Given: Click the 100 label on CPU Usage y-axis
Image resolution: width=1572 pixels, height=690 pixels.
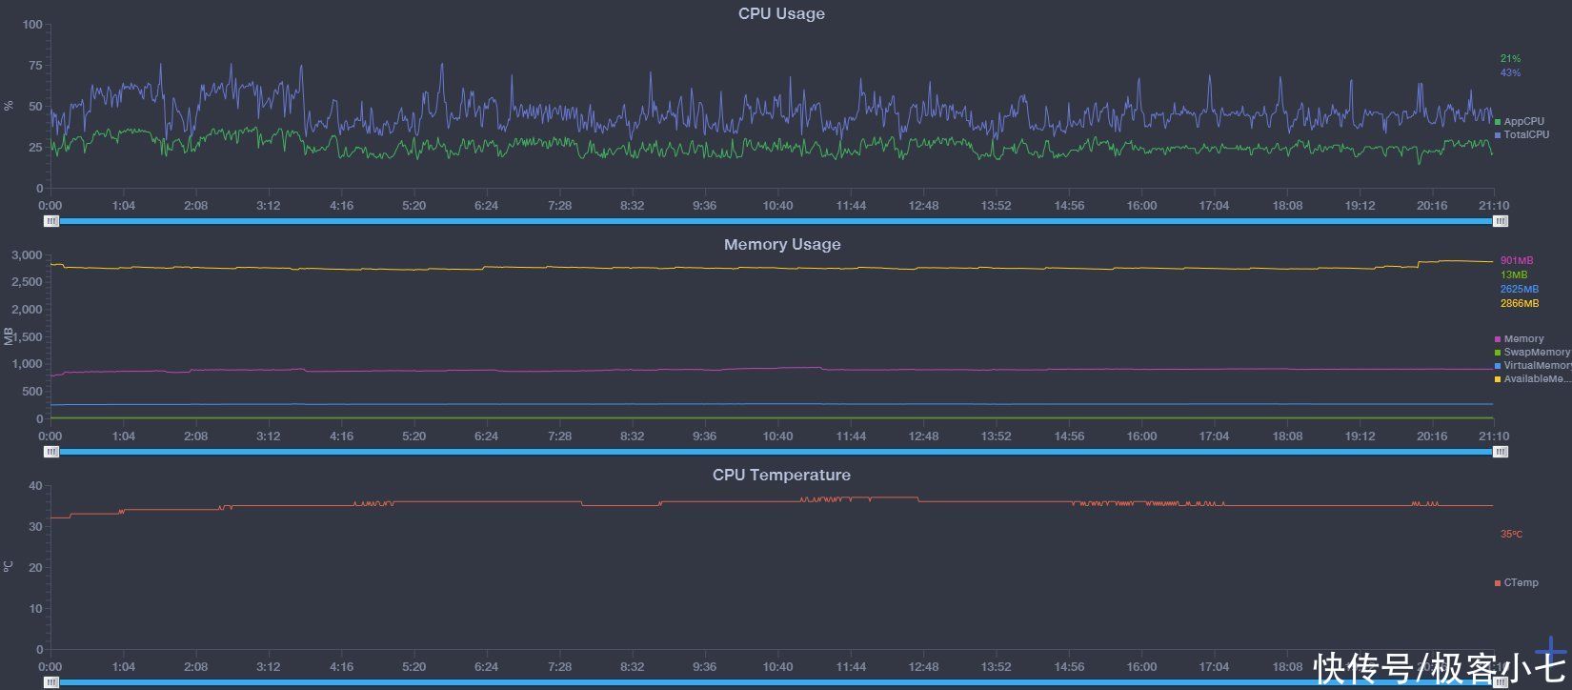Looking at the screenshot, I should coord(32,25).
